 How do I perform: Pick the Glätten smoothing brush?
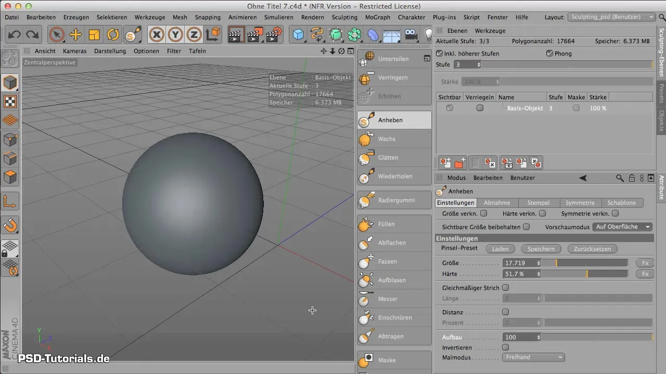[x=394, y=157]
